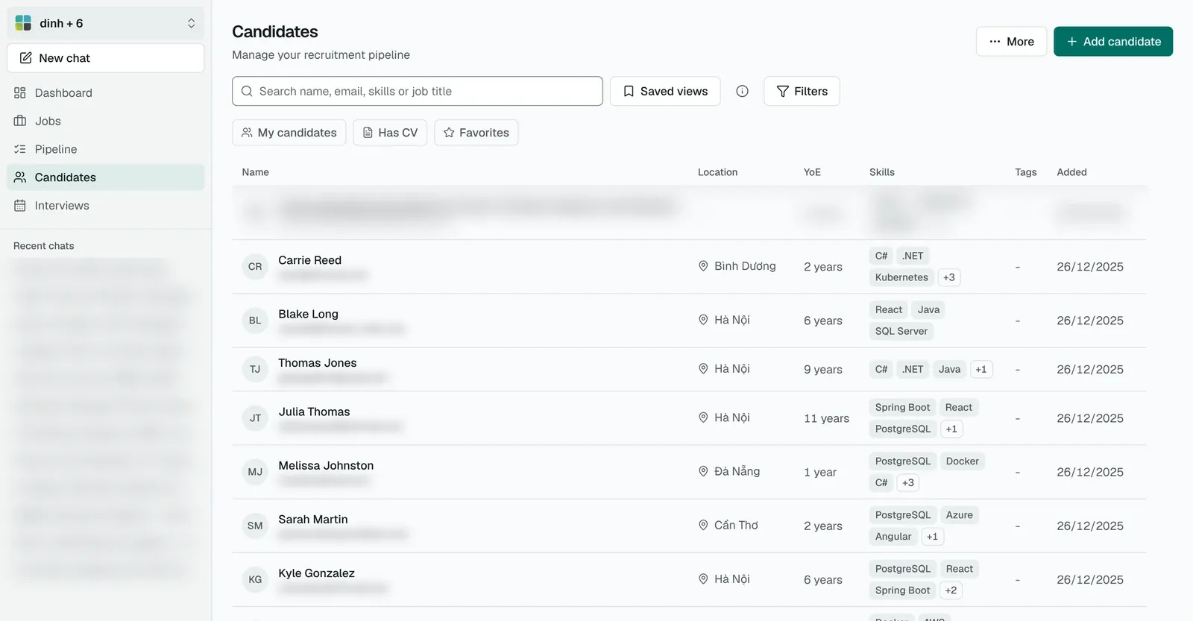Click the YoE column header
Image resolution: width=1193 pixels, height=621 pixels.
point(812,172)
